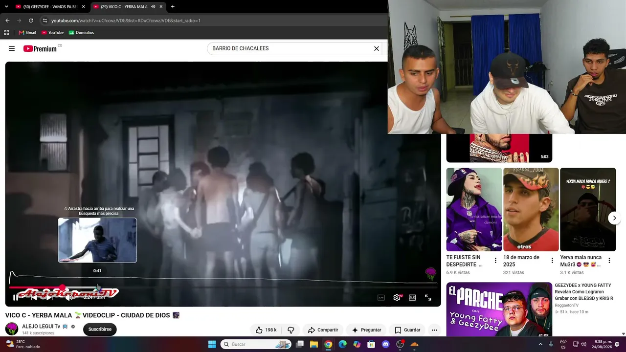Open the short 18 de marzo de 2025

click(x=531, y=210)
